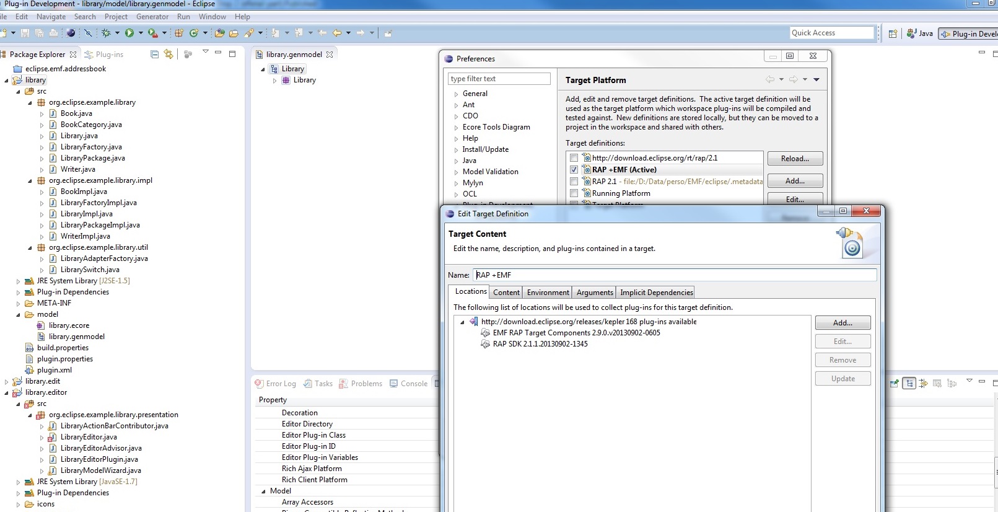
Task: Uncheck the RAP +EMF (Active) target
Action: pyautogui.click(x=574, y=170)
